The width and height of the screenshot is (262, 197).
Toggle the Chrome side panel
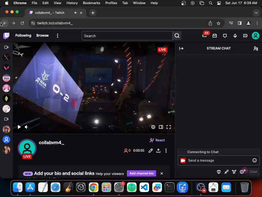239,23
